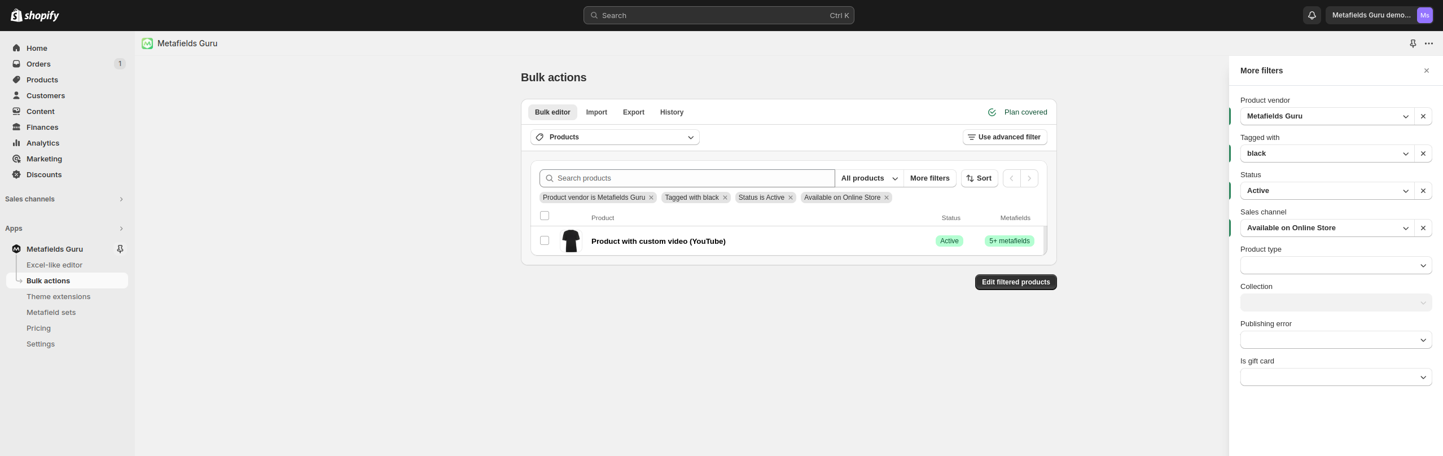Remove the 'Status is Active' chip
This screenshot has height=456, width=1443.
click(x=791, y=198)
